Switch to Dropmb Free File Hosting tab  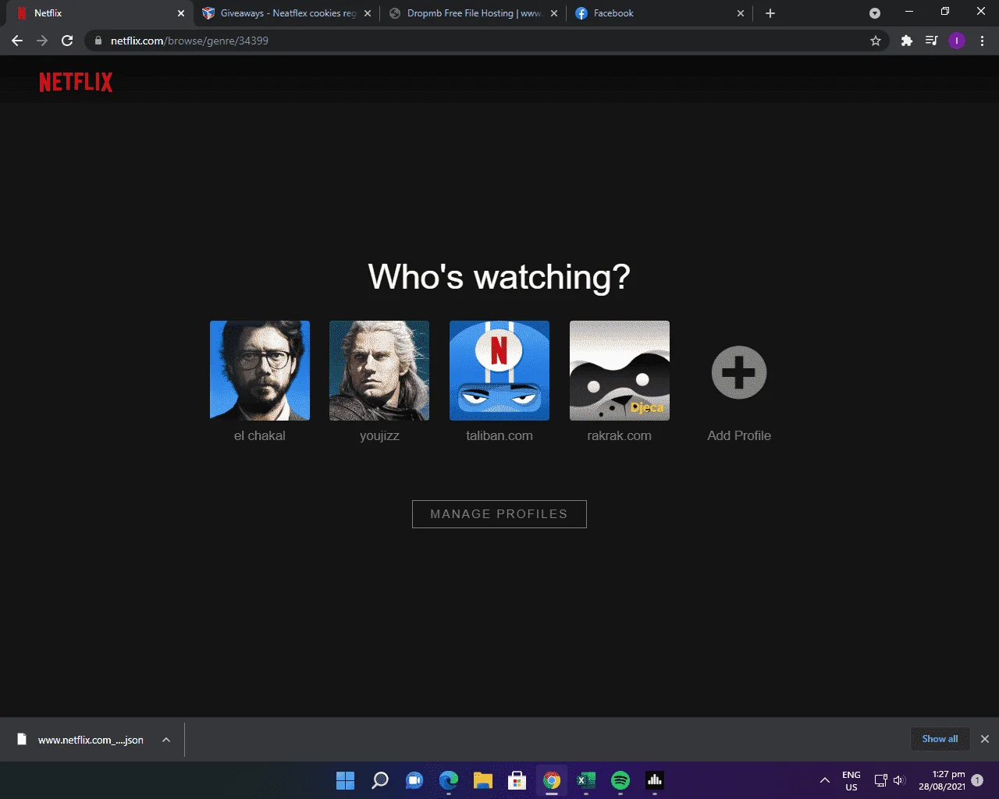[473, 13]
